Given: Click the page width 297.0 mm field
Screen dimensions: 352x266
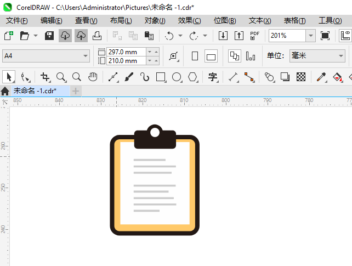Looking at the screenshot, I should pos(126,52).
